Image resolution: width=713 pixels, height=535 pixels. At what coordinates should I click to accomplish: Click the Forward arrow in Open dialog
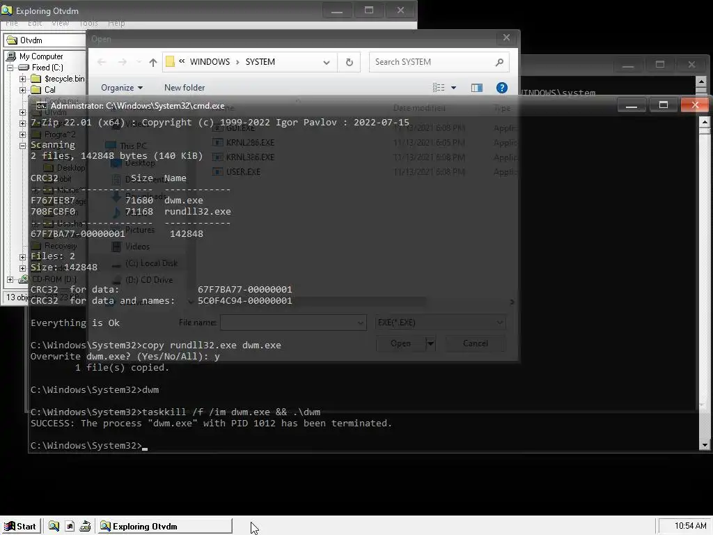122,62
